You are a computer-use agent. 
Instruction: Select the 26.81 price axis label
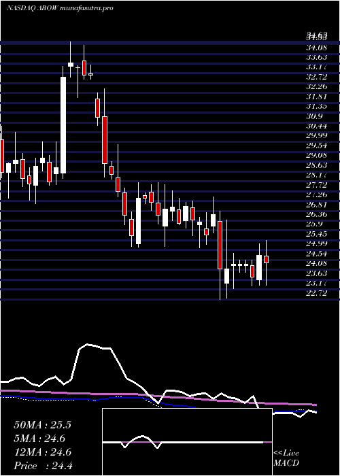coord(316,204)
